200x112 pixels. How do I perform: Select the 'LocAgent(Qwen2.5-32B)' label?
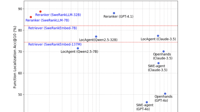click(98, 40)
